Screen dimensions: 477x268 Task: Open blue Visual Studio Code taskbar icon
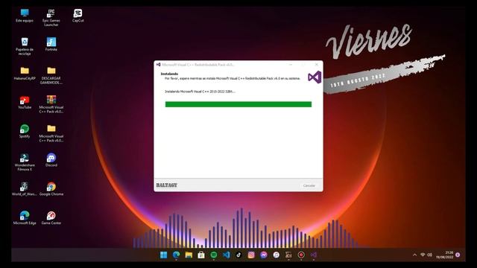(226, 255)
